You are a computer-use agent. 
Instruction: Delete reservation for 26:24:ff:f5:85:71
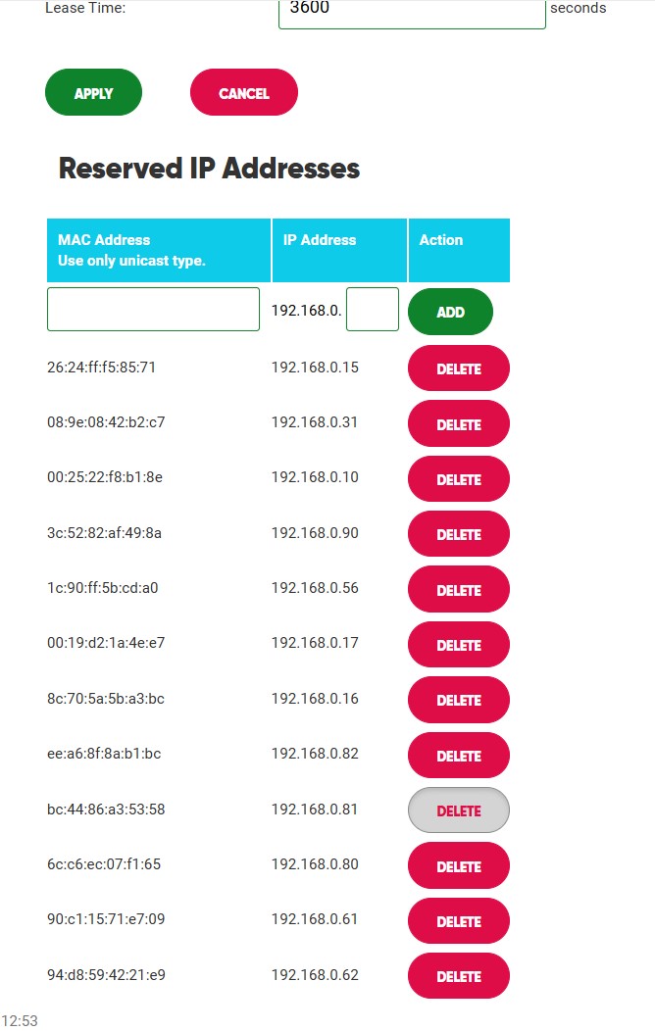458,368
